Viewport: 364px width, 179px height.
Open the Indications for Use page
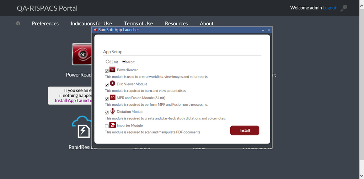(91, 23)
